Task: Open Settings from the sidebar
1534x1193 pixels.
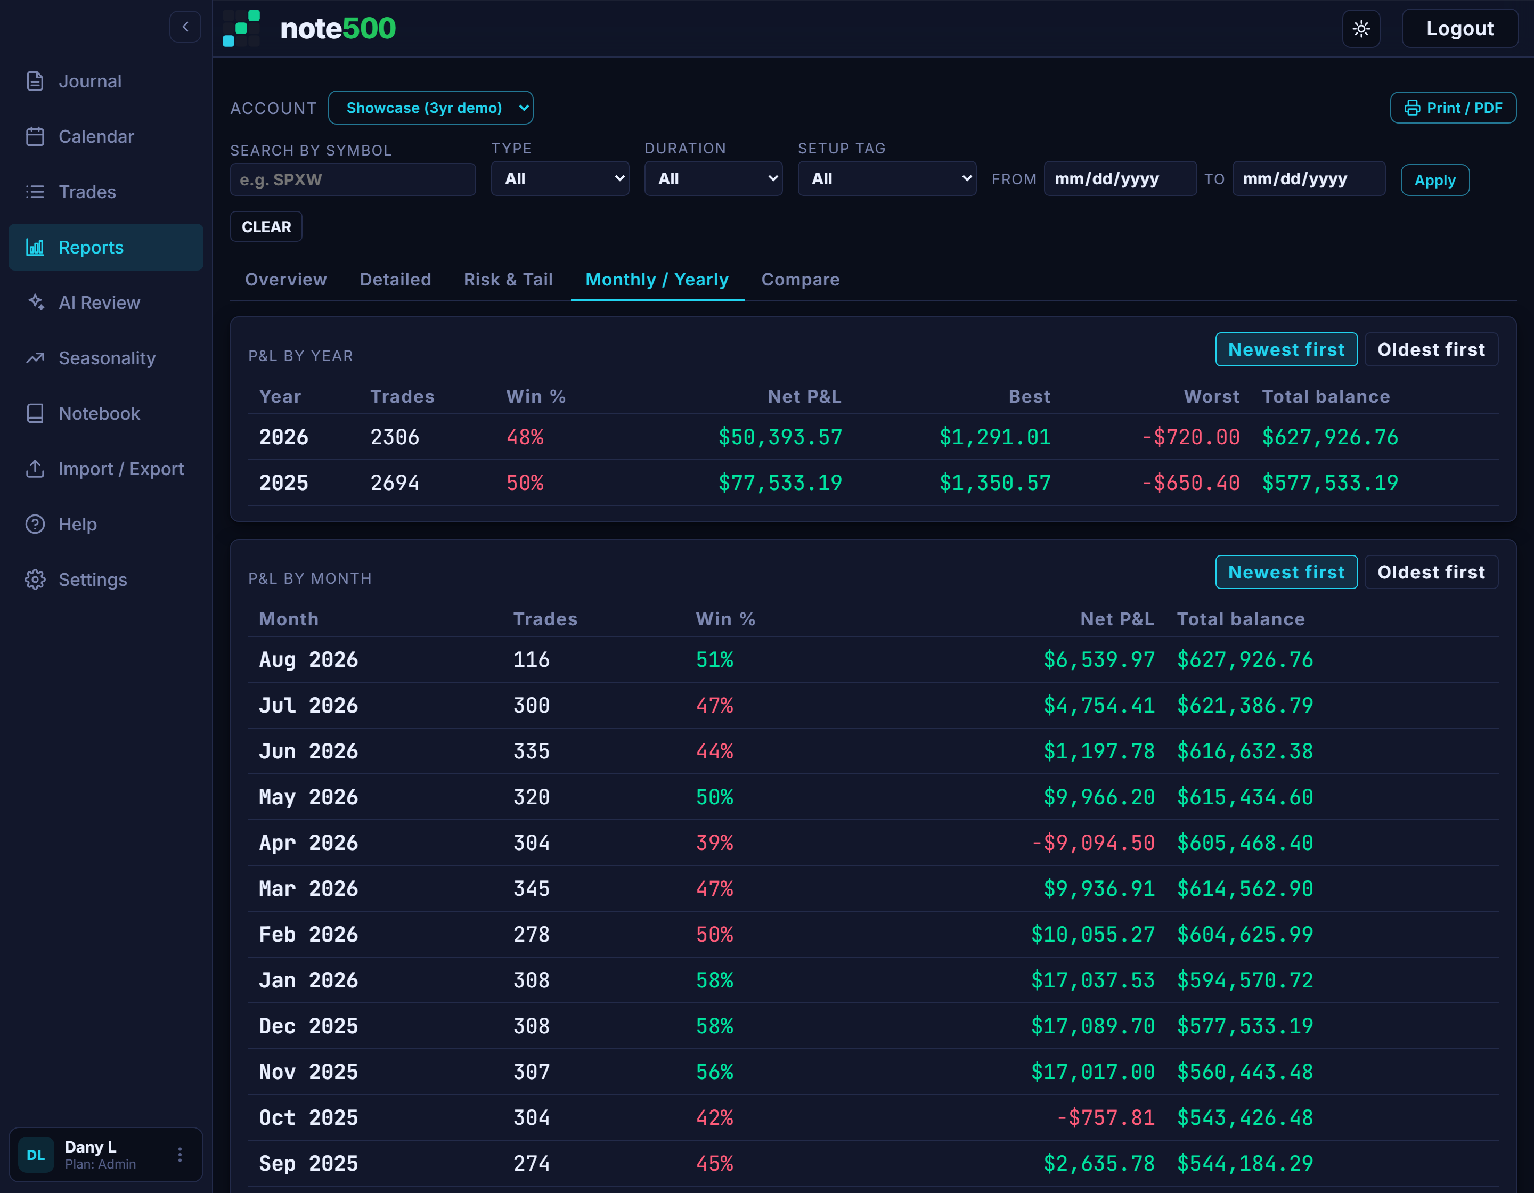Action: click(106, 579)
